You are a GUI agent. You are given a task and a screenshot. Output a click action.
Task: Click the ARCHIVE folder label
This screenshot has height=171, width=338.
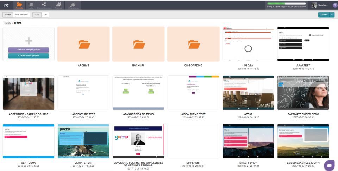point(83,66)
